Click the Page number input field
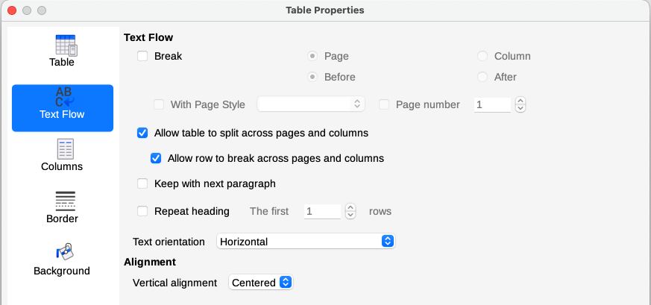Screen dimensions: 651x305 [492, 105]
